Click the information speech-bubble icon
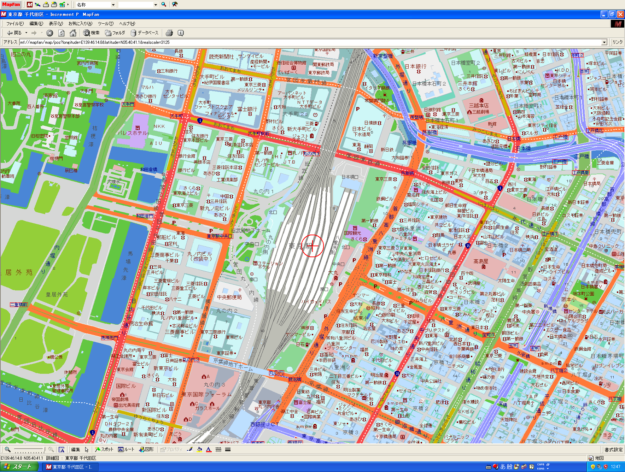Screen dimensions: 625x472 (x=181, y=33)
